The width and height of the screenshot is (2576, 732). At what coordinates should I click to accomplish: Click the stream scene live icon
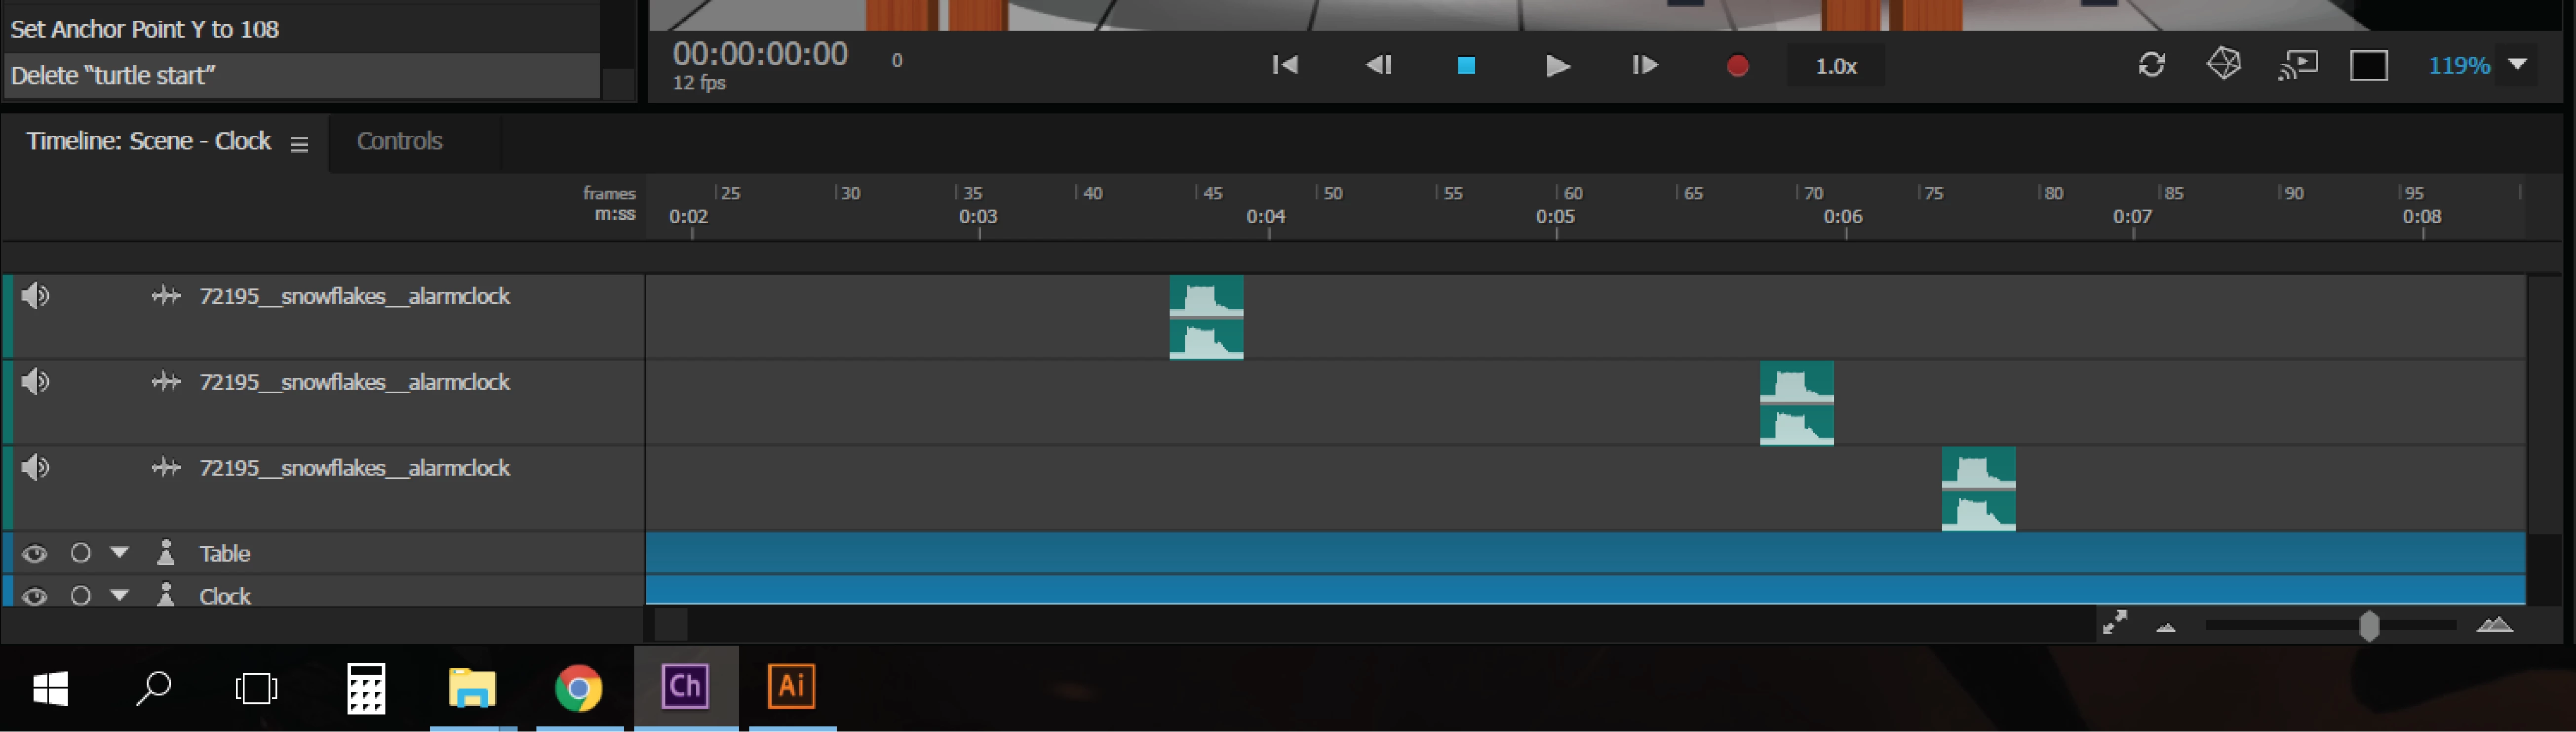tap(2298, 66)
